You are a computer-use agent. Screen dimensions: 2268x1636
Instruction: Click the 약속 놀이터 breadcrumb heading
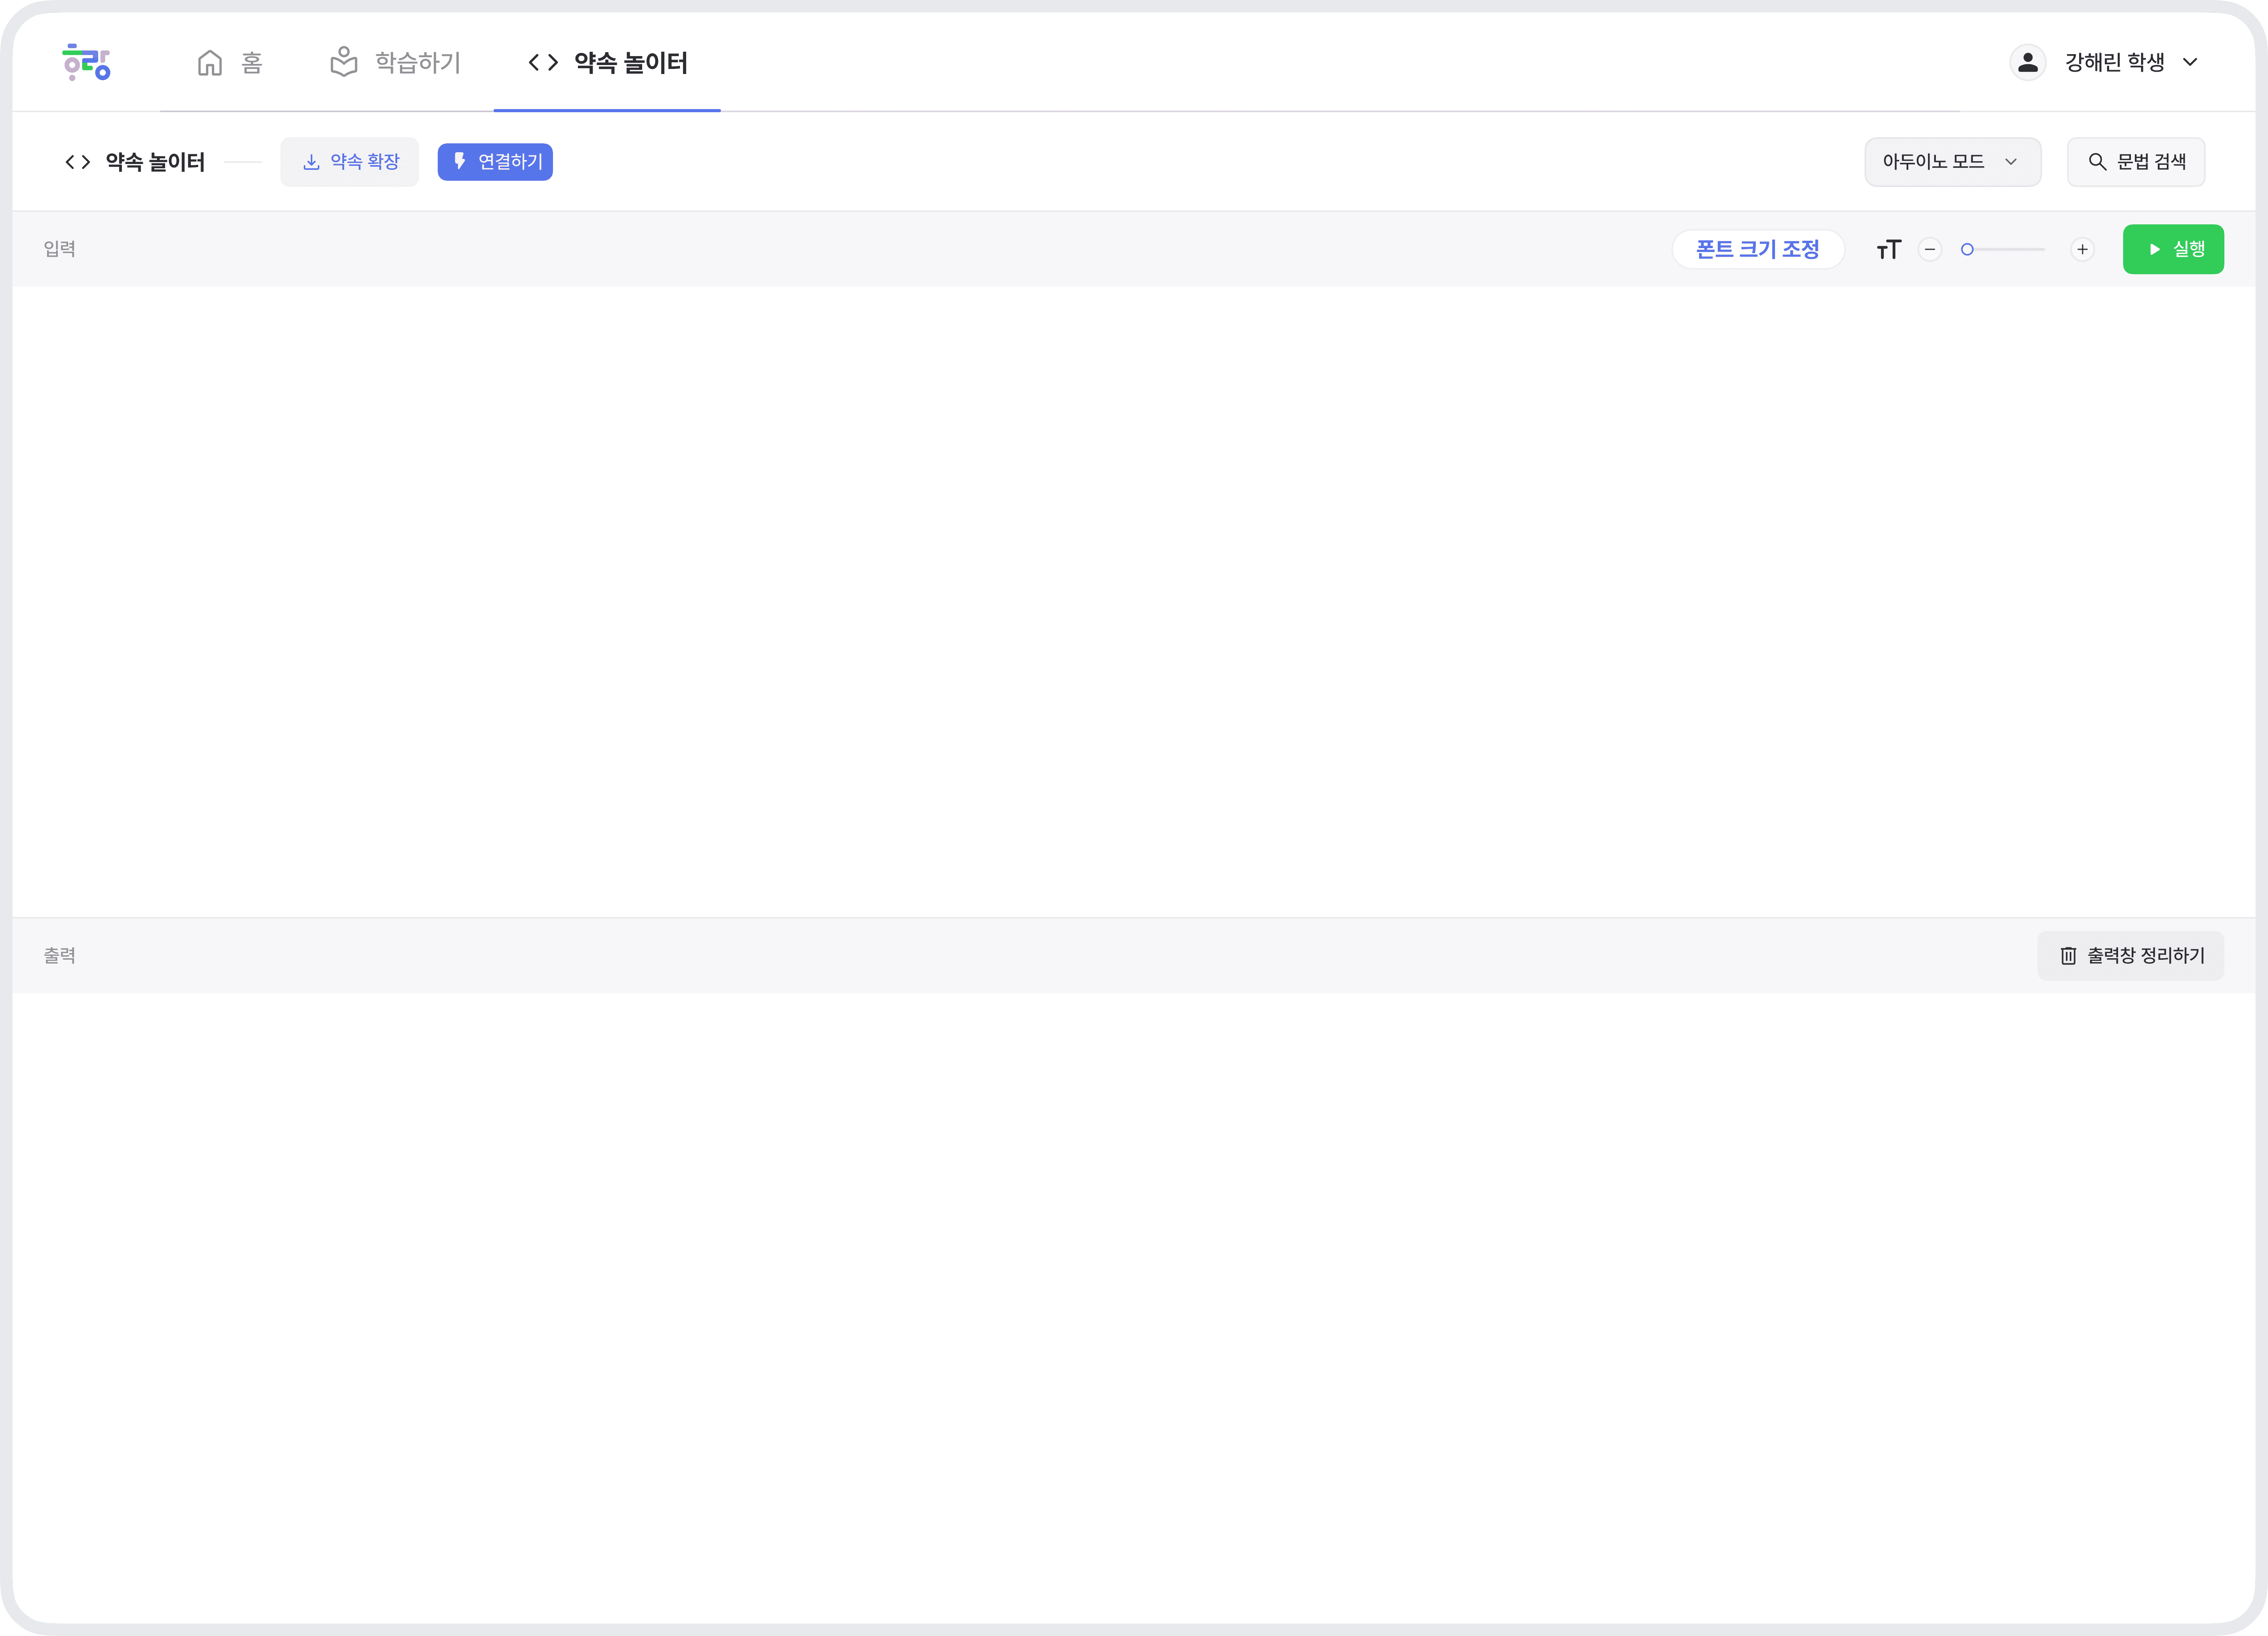click(155, 162)
